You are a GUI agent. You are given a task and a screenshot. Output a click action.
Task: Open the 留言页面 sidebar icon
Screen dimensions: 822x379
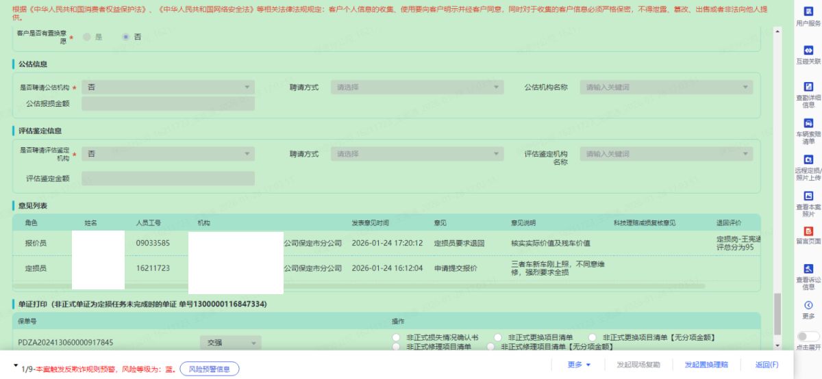click(x=808, y=234)
